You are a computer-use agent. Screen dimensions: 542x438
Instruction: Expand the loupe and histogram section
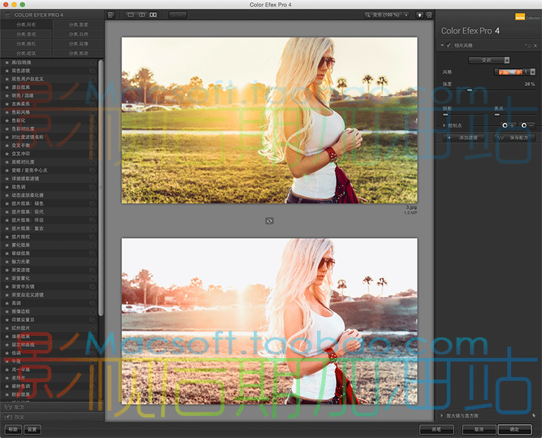tap(442, 415)
